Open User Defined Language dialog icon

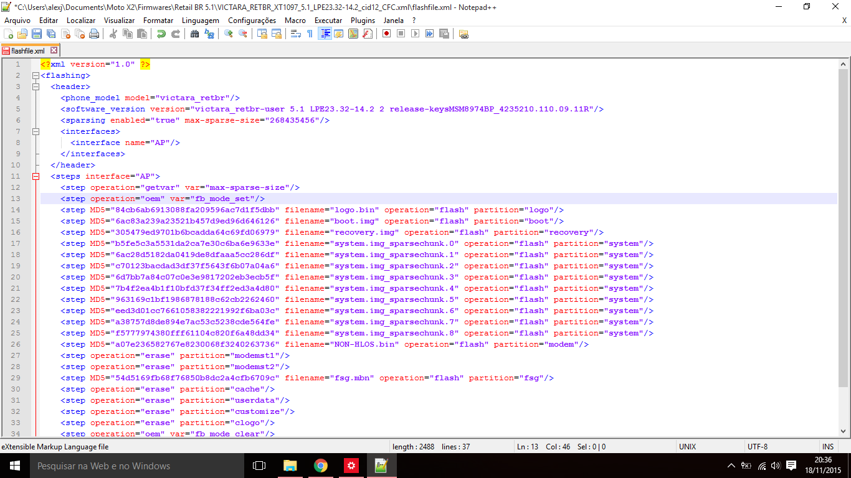(339, 34)
